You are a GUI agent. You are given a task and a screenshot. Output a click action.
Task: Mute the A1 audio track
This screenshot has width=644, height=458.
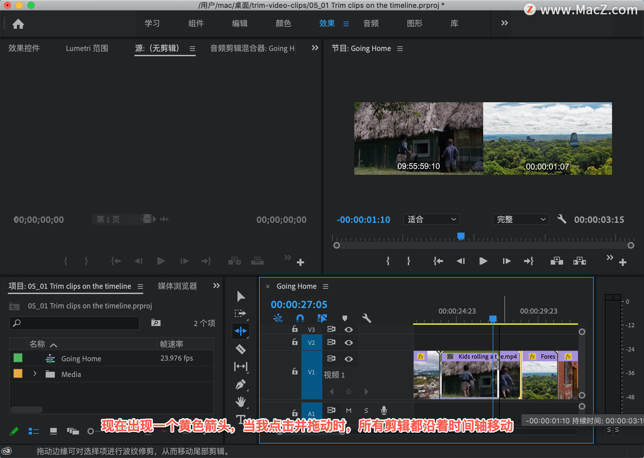pos(348,410)
